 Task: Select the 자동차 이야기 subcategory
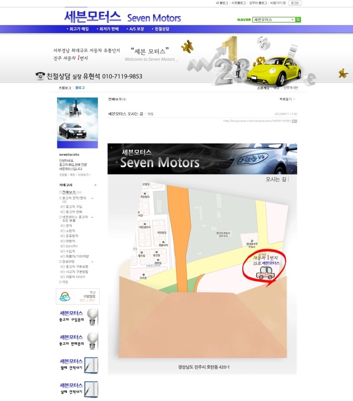(x=75, y=277)
